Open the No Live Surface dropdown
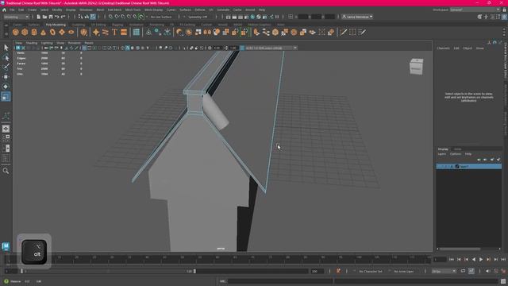 point(161,17)
